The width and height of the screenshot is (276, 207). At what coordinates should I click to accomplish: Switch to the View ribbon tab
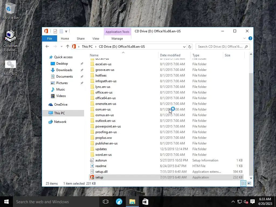tap(96, 39)
